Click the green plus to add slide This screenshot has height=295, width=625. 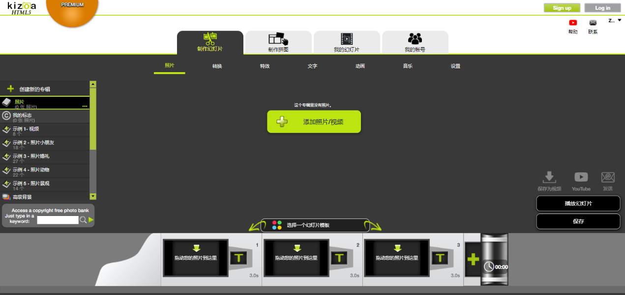(473, 259)
